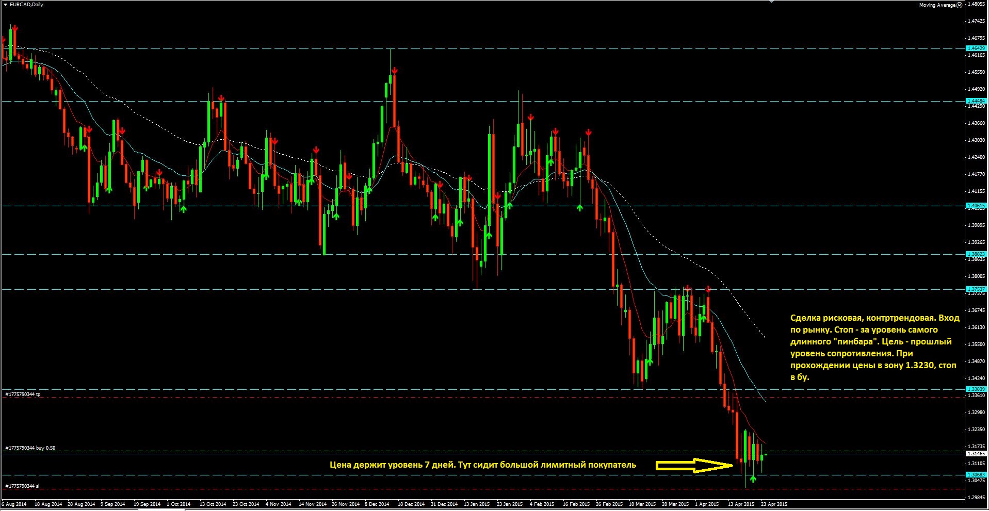989x511 pixels.
Task: Click the 18 Aug 2014 date label
Action: 48,504
